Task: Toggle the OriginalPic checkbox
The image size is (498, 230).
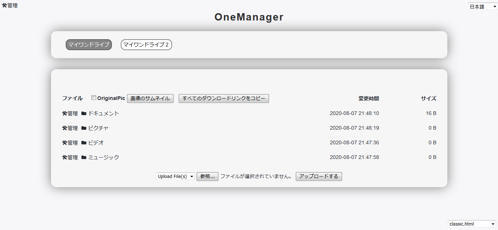Action: pyautogui.click(x=94, y=98)
